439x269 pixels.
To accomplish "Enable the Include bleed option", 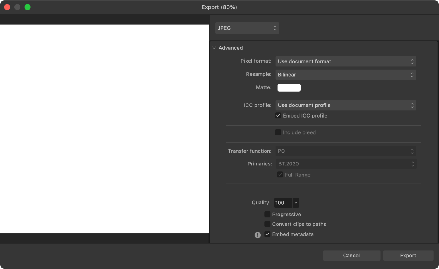I will 278,132.
